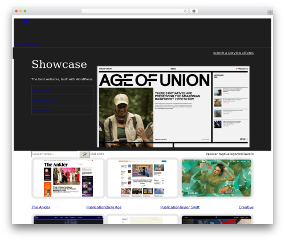Click the search magnifier button
Screen dimensions: 285x241
84,154
